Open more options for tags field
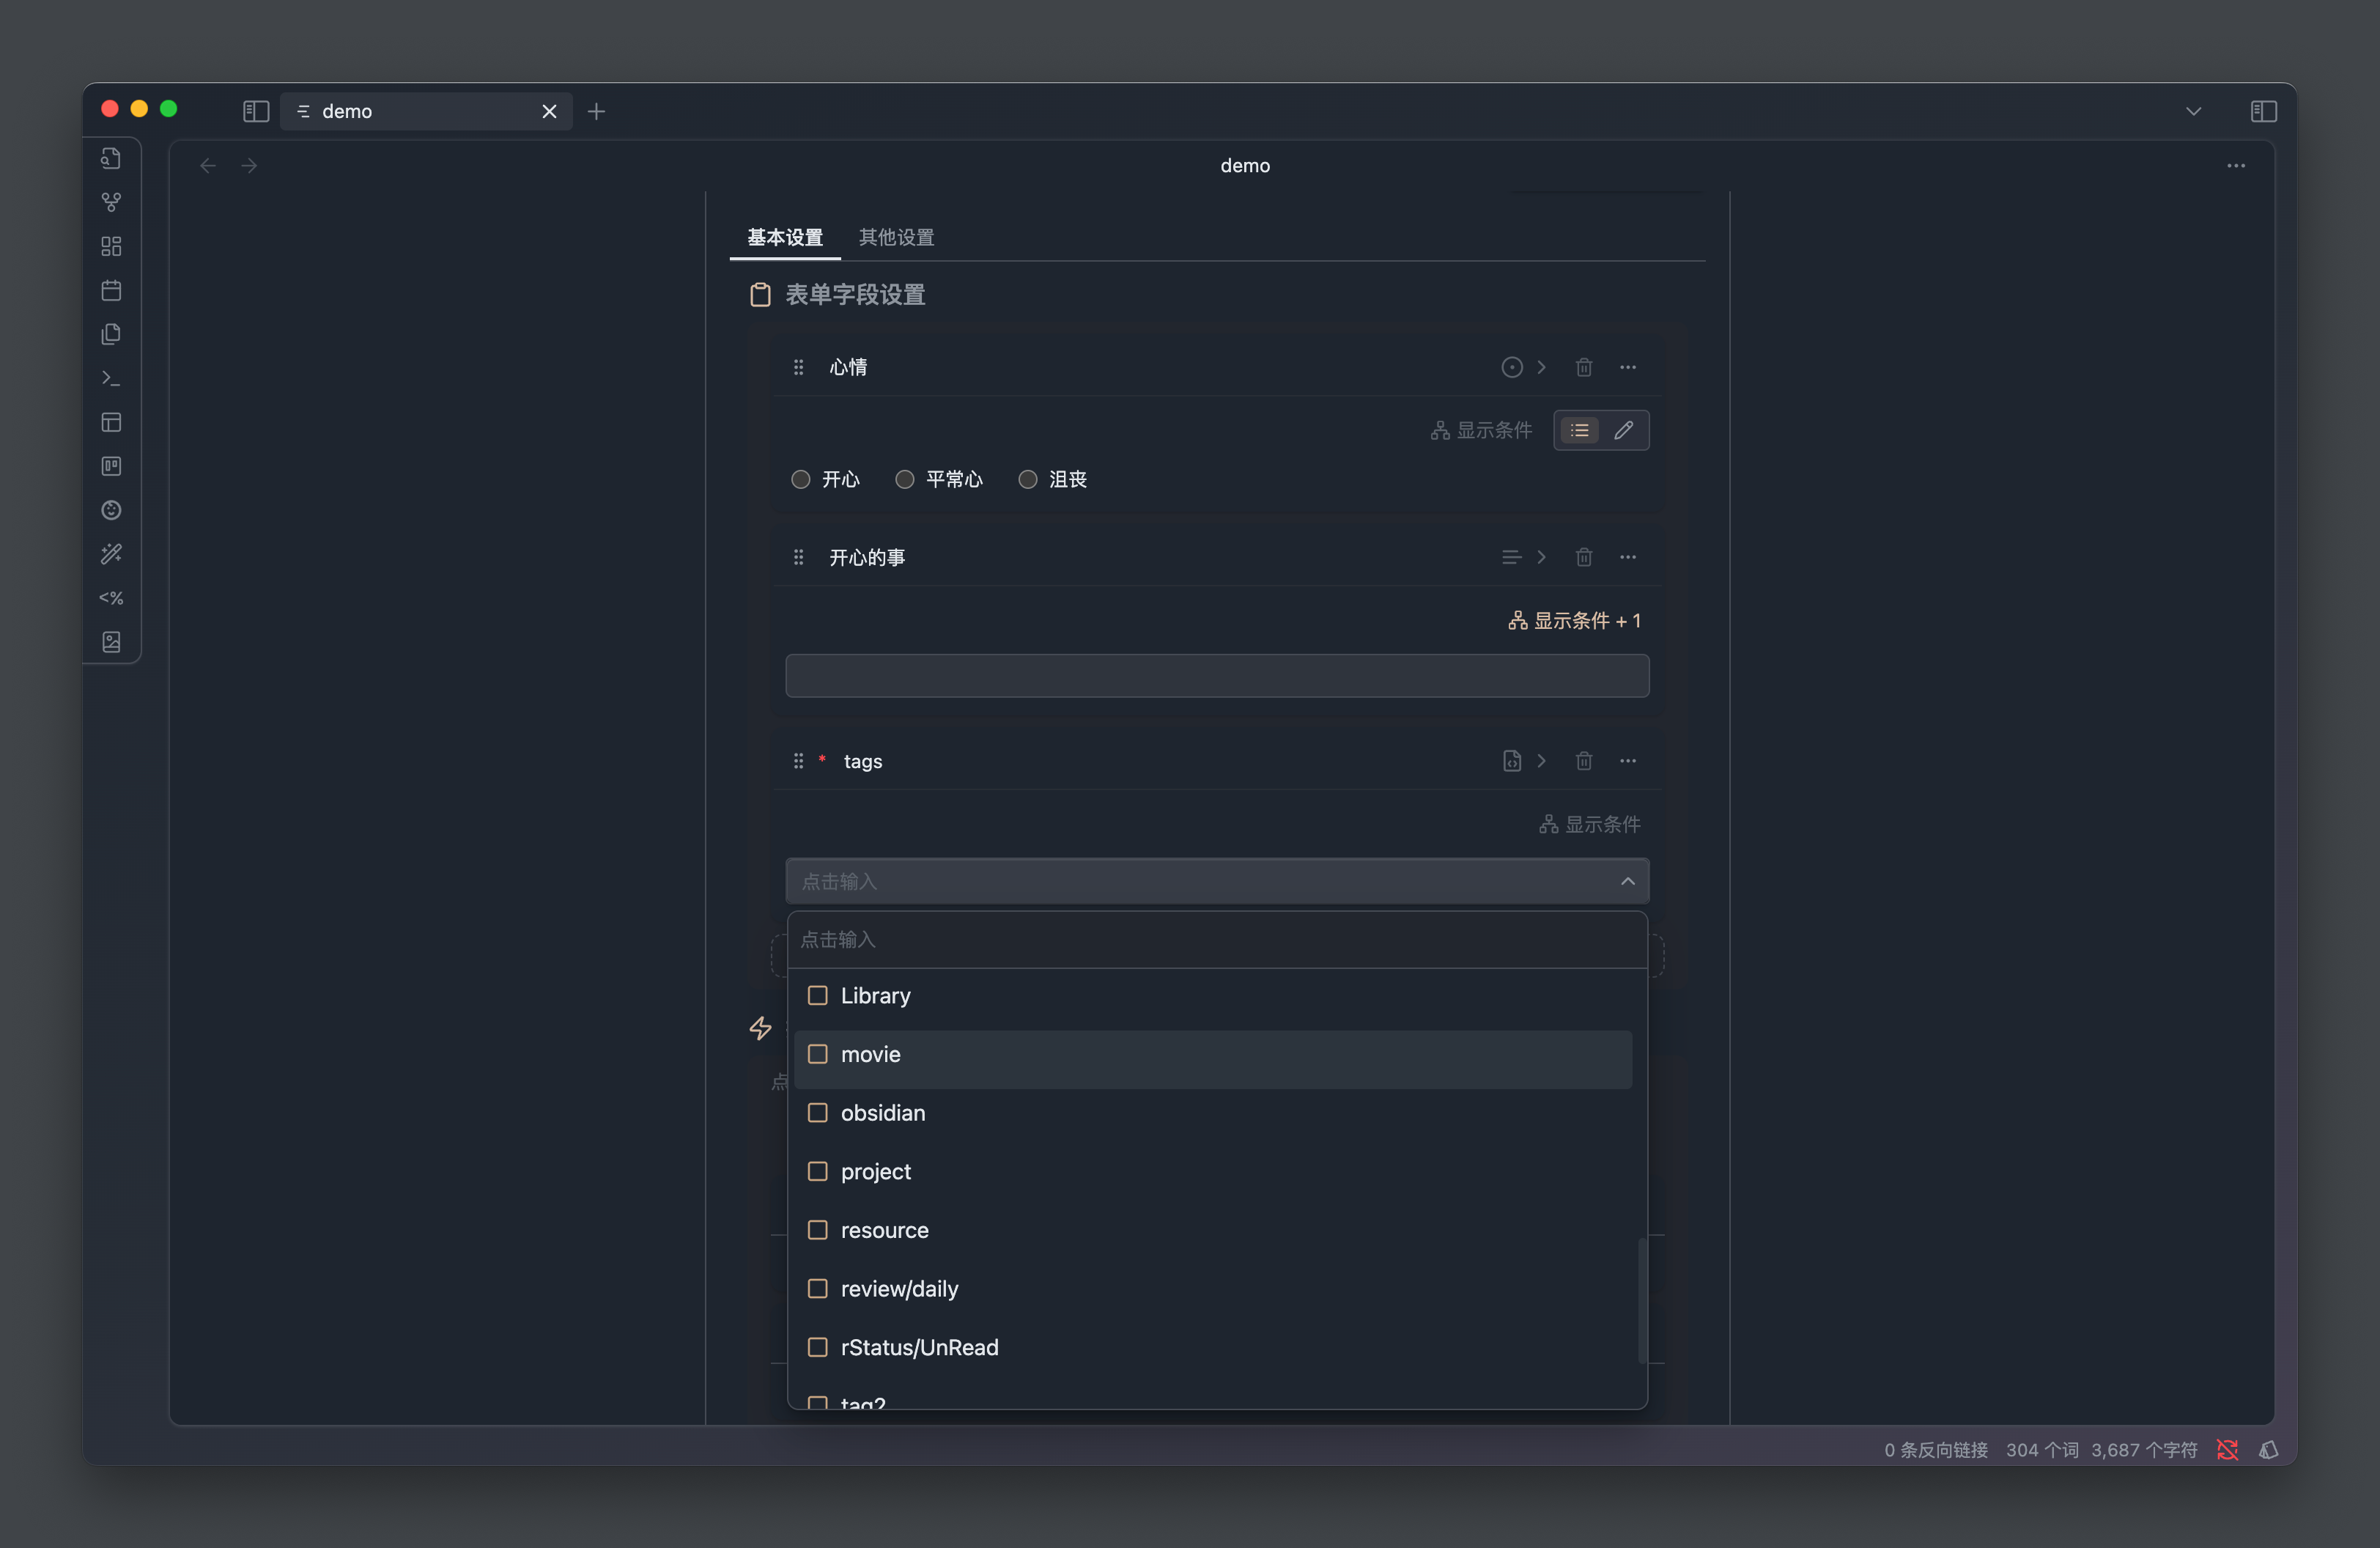 pos(1628,761)
